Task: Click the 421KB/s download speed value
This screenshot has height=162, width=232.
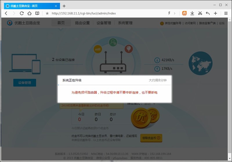Action: coord(168,60)
